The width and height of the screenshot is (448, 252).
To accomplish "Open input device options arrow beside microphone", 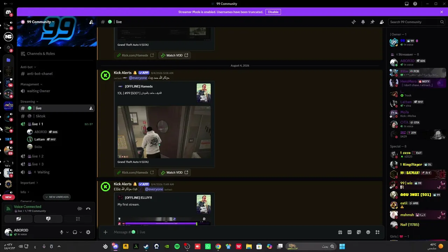I will click(67, 232).
